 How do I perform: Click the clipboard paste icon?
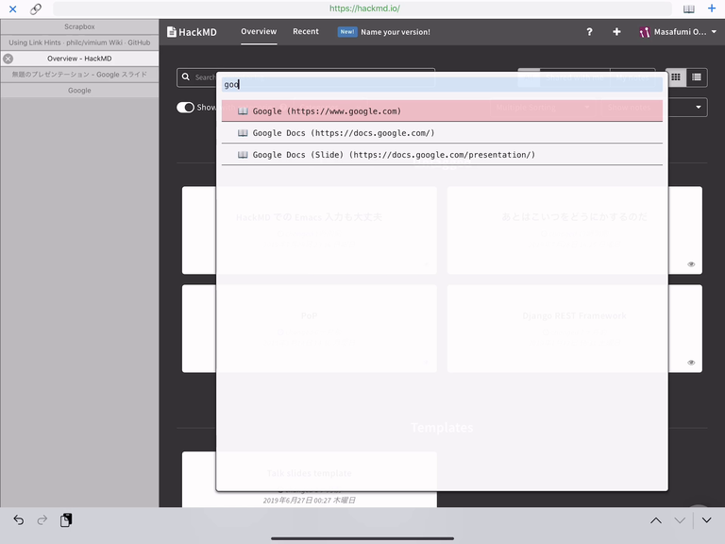click(66, 520)
